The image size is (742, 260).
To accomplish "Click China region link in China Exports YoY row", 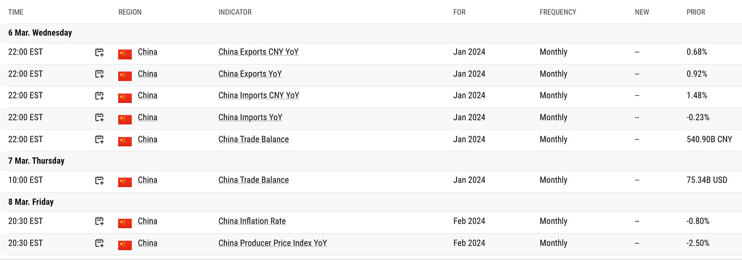I will point(148,74).
